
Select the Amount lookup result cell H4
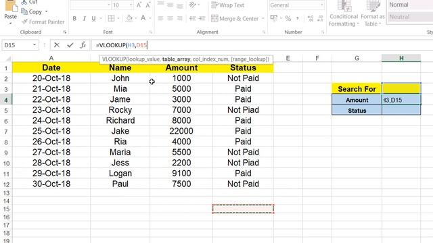(x=401, y=100)
